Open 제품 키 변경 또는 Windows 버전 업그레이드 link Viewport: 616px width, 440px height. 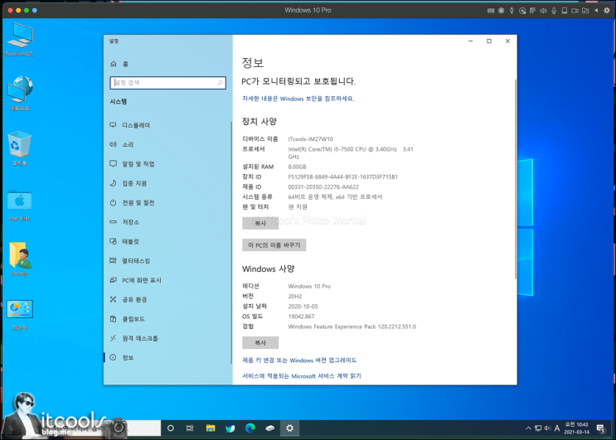click(299, 360)
